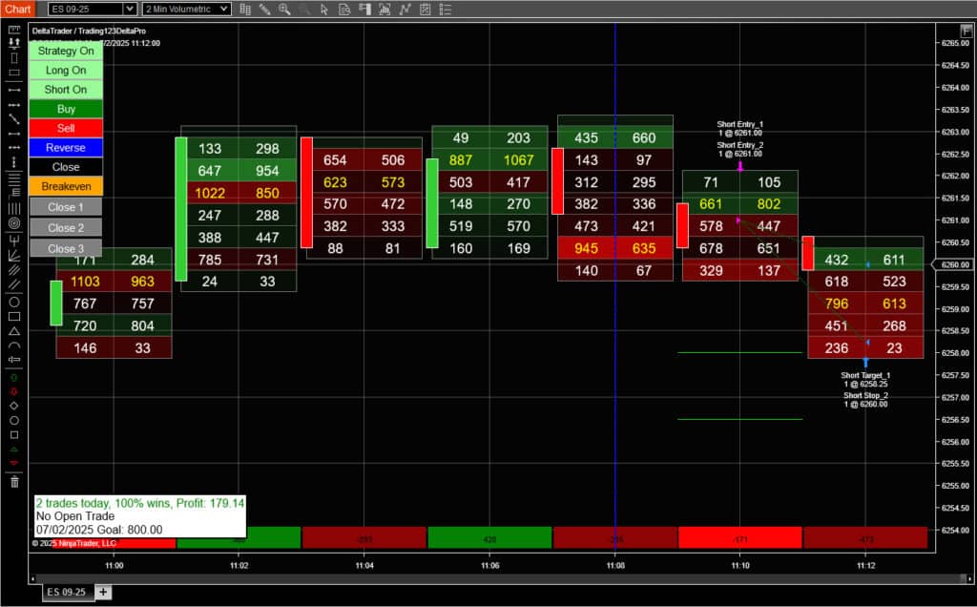
Task: Click the 6260.00 current price marker
Action: [953, 265]
